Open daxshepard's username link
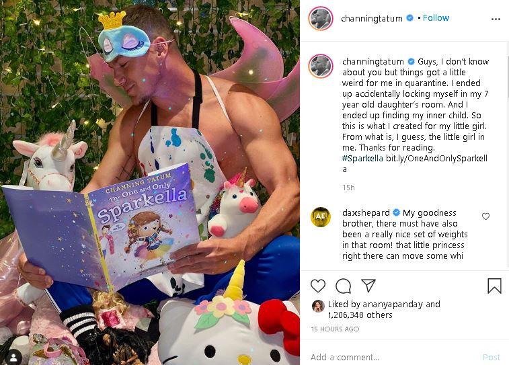This screenshot has height=365, width=509. tap(366, 213)
